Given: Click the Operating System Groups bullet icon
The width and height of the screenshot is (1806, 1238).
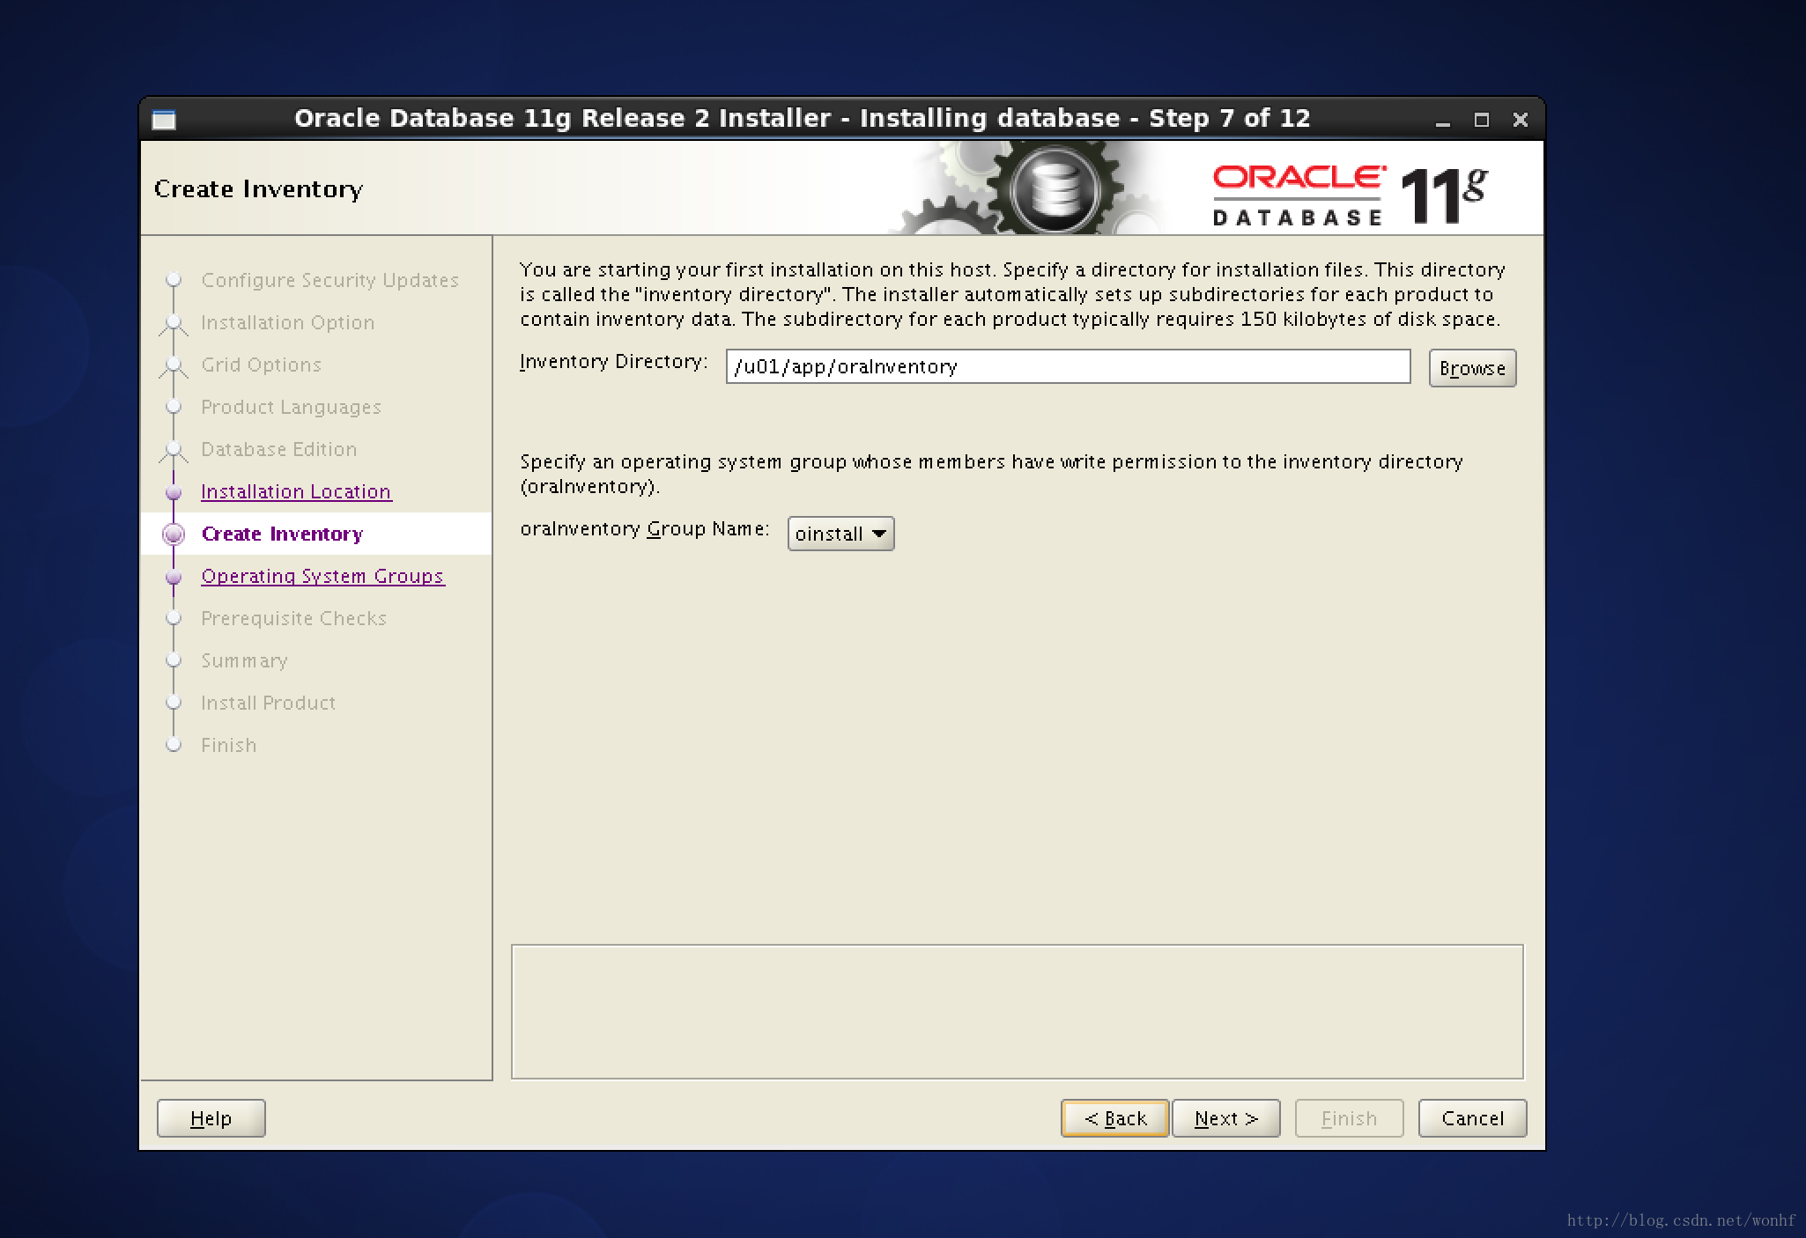Looking at the screenshot, I should pos(174,576).
